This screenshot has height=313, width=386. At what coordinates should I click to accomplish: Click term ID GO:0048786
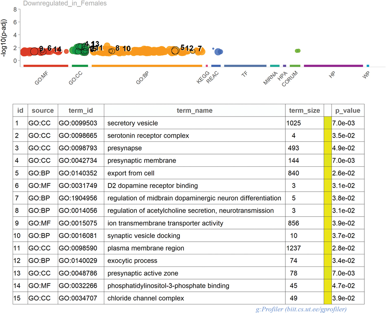point(78,273)
